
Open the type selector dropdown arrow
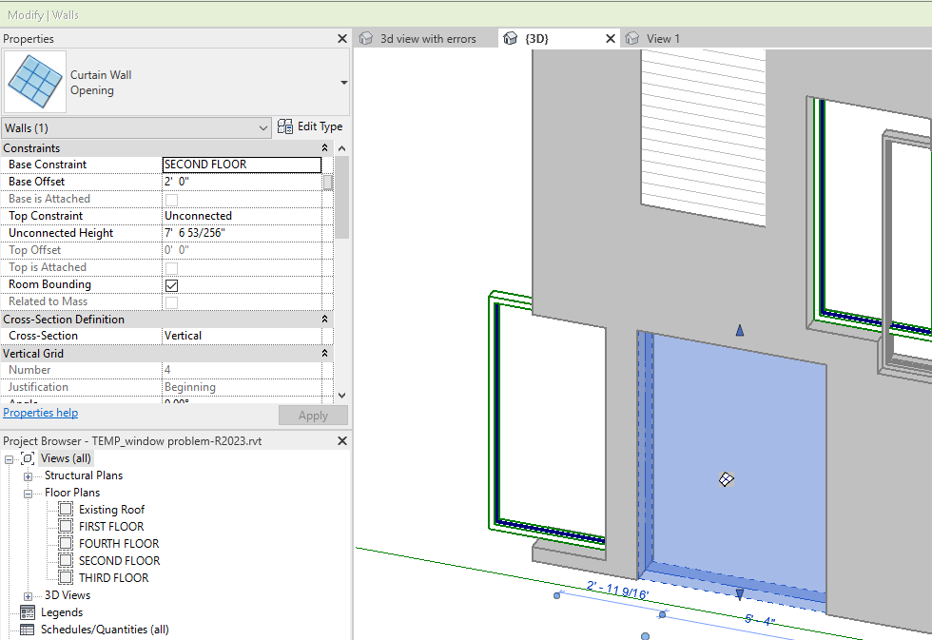[x=343, y=83]
